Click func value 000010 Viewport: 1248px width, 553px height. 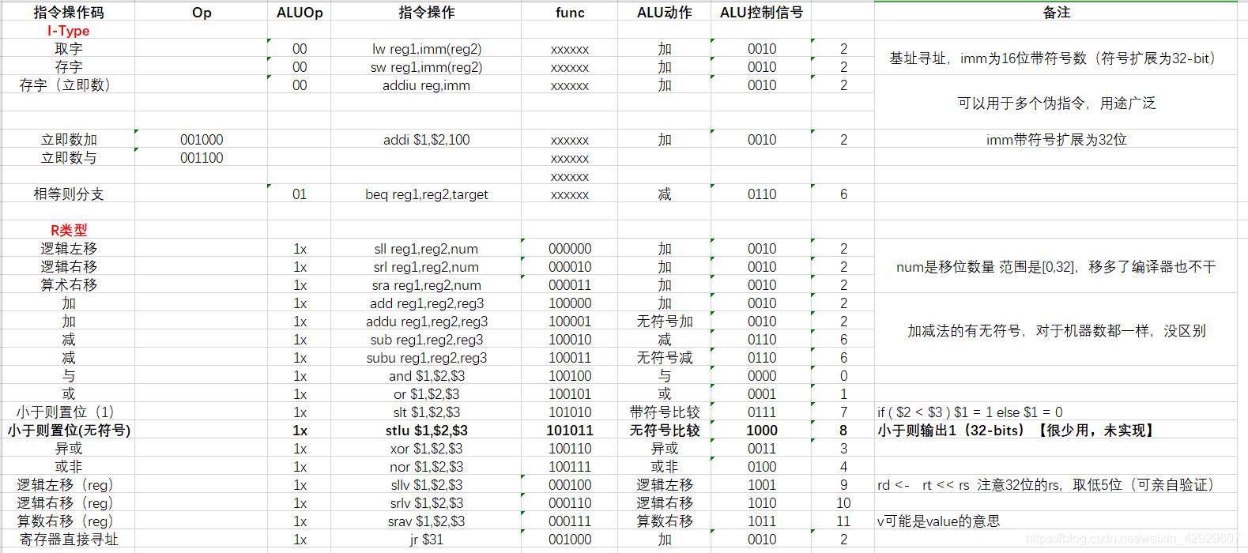[570, 267]
